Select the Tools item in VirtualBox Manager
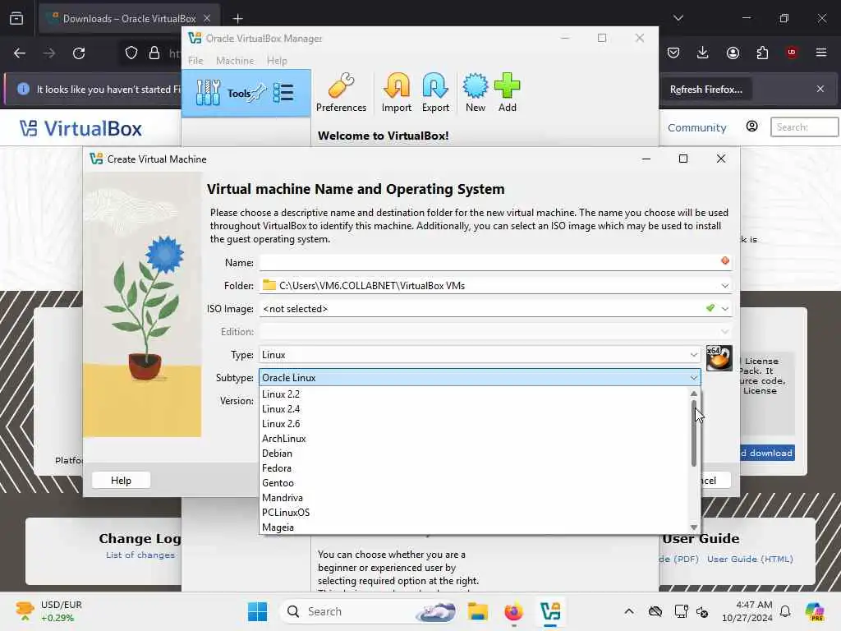This screenshot has width=841, height=631. point(246,94)
